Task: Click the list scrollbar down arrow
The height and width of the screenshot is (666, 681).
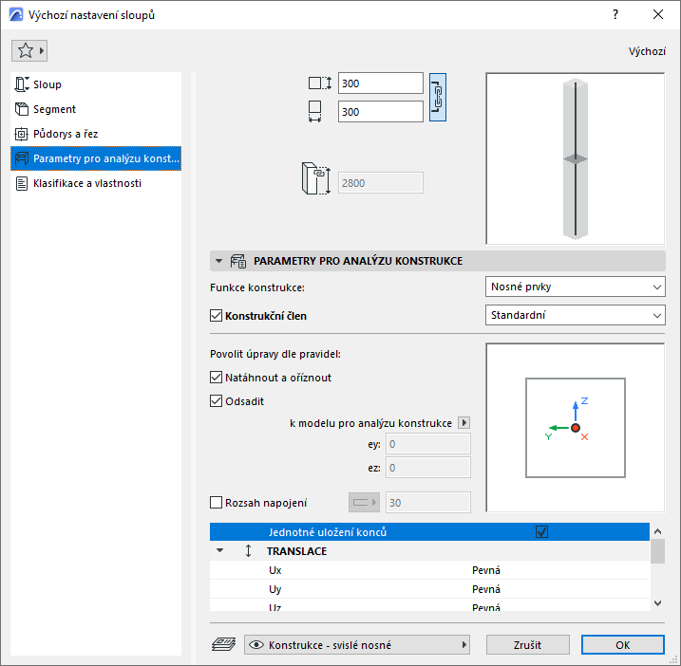Action: pyautogui.click(x=657, y=603)
